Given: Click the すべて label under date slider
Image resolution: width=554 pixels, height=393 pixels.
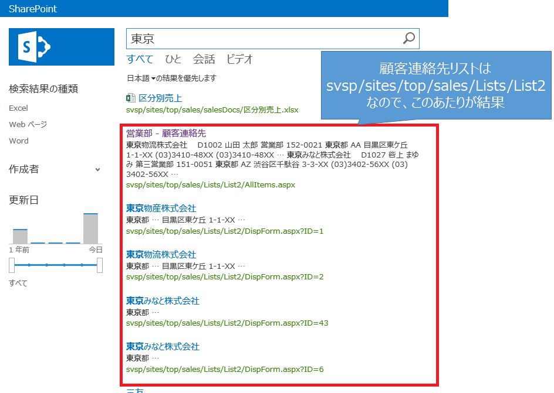Looking at the screenshot, I should pyautogui.click(x=18, y=283).
